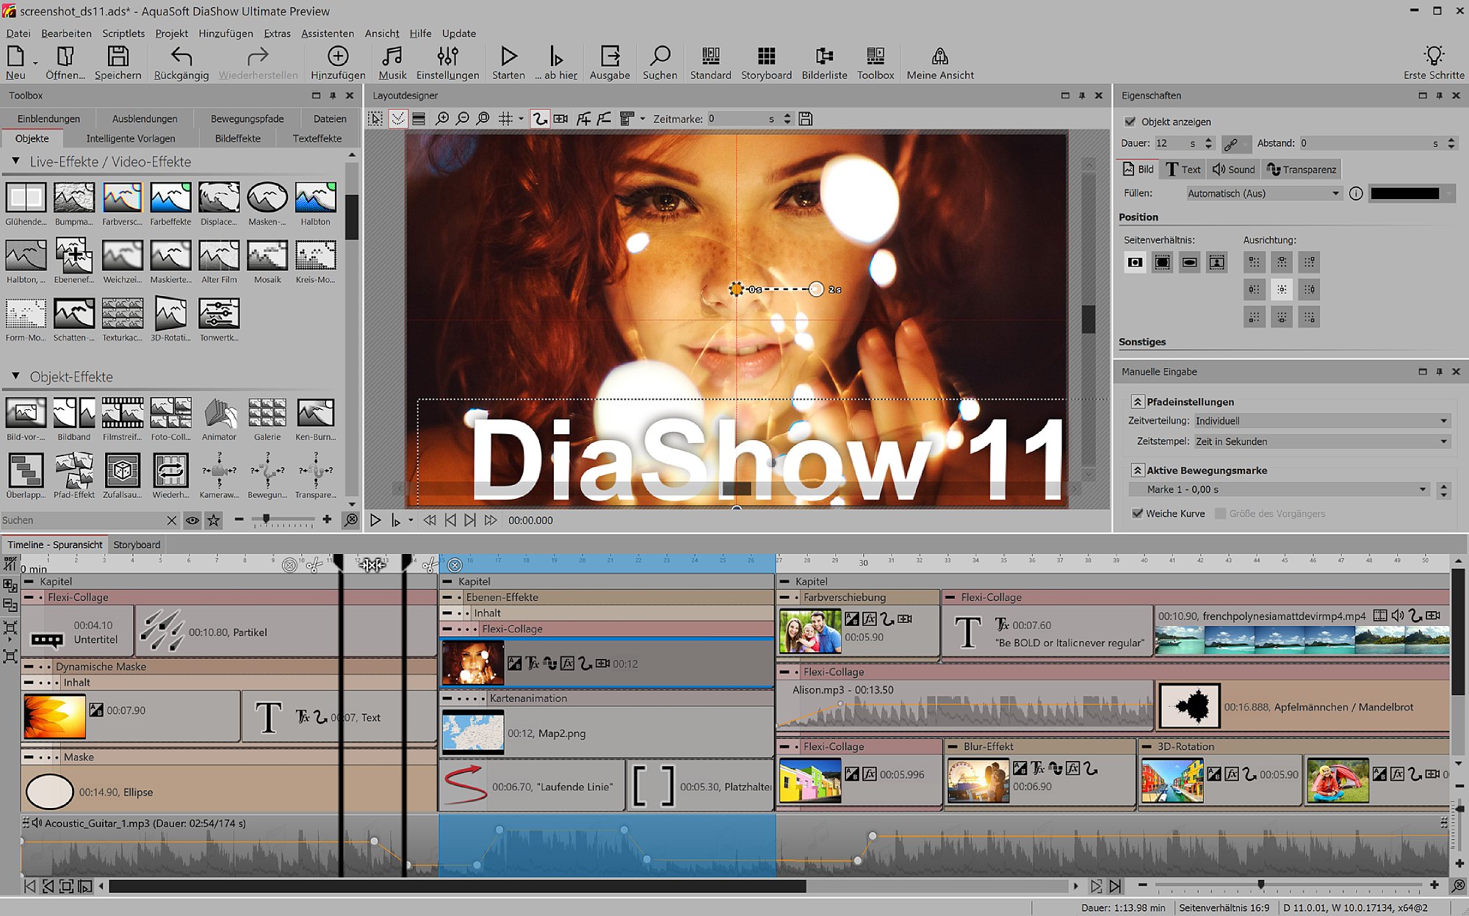The height and width of the screenshot is (916, 1469).
Task: Save Zeitmarke with the disk icon
Action: 806,119
